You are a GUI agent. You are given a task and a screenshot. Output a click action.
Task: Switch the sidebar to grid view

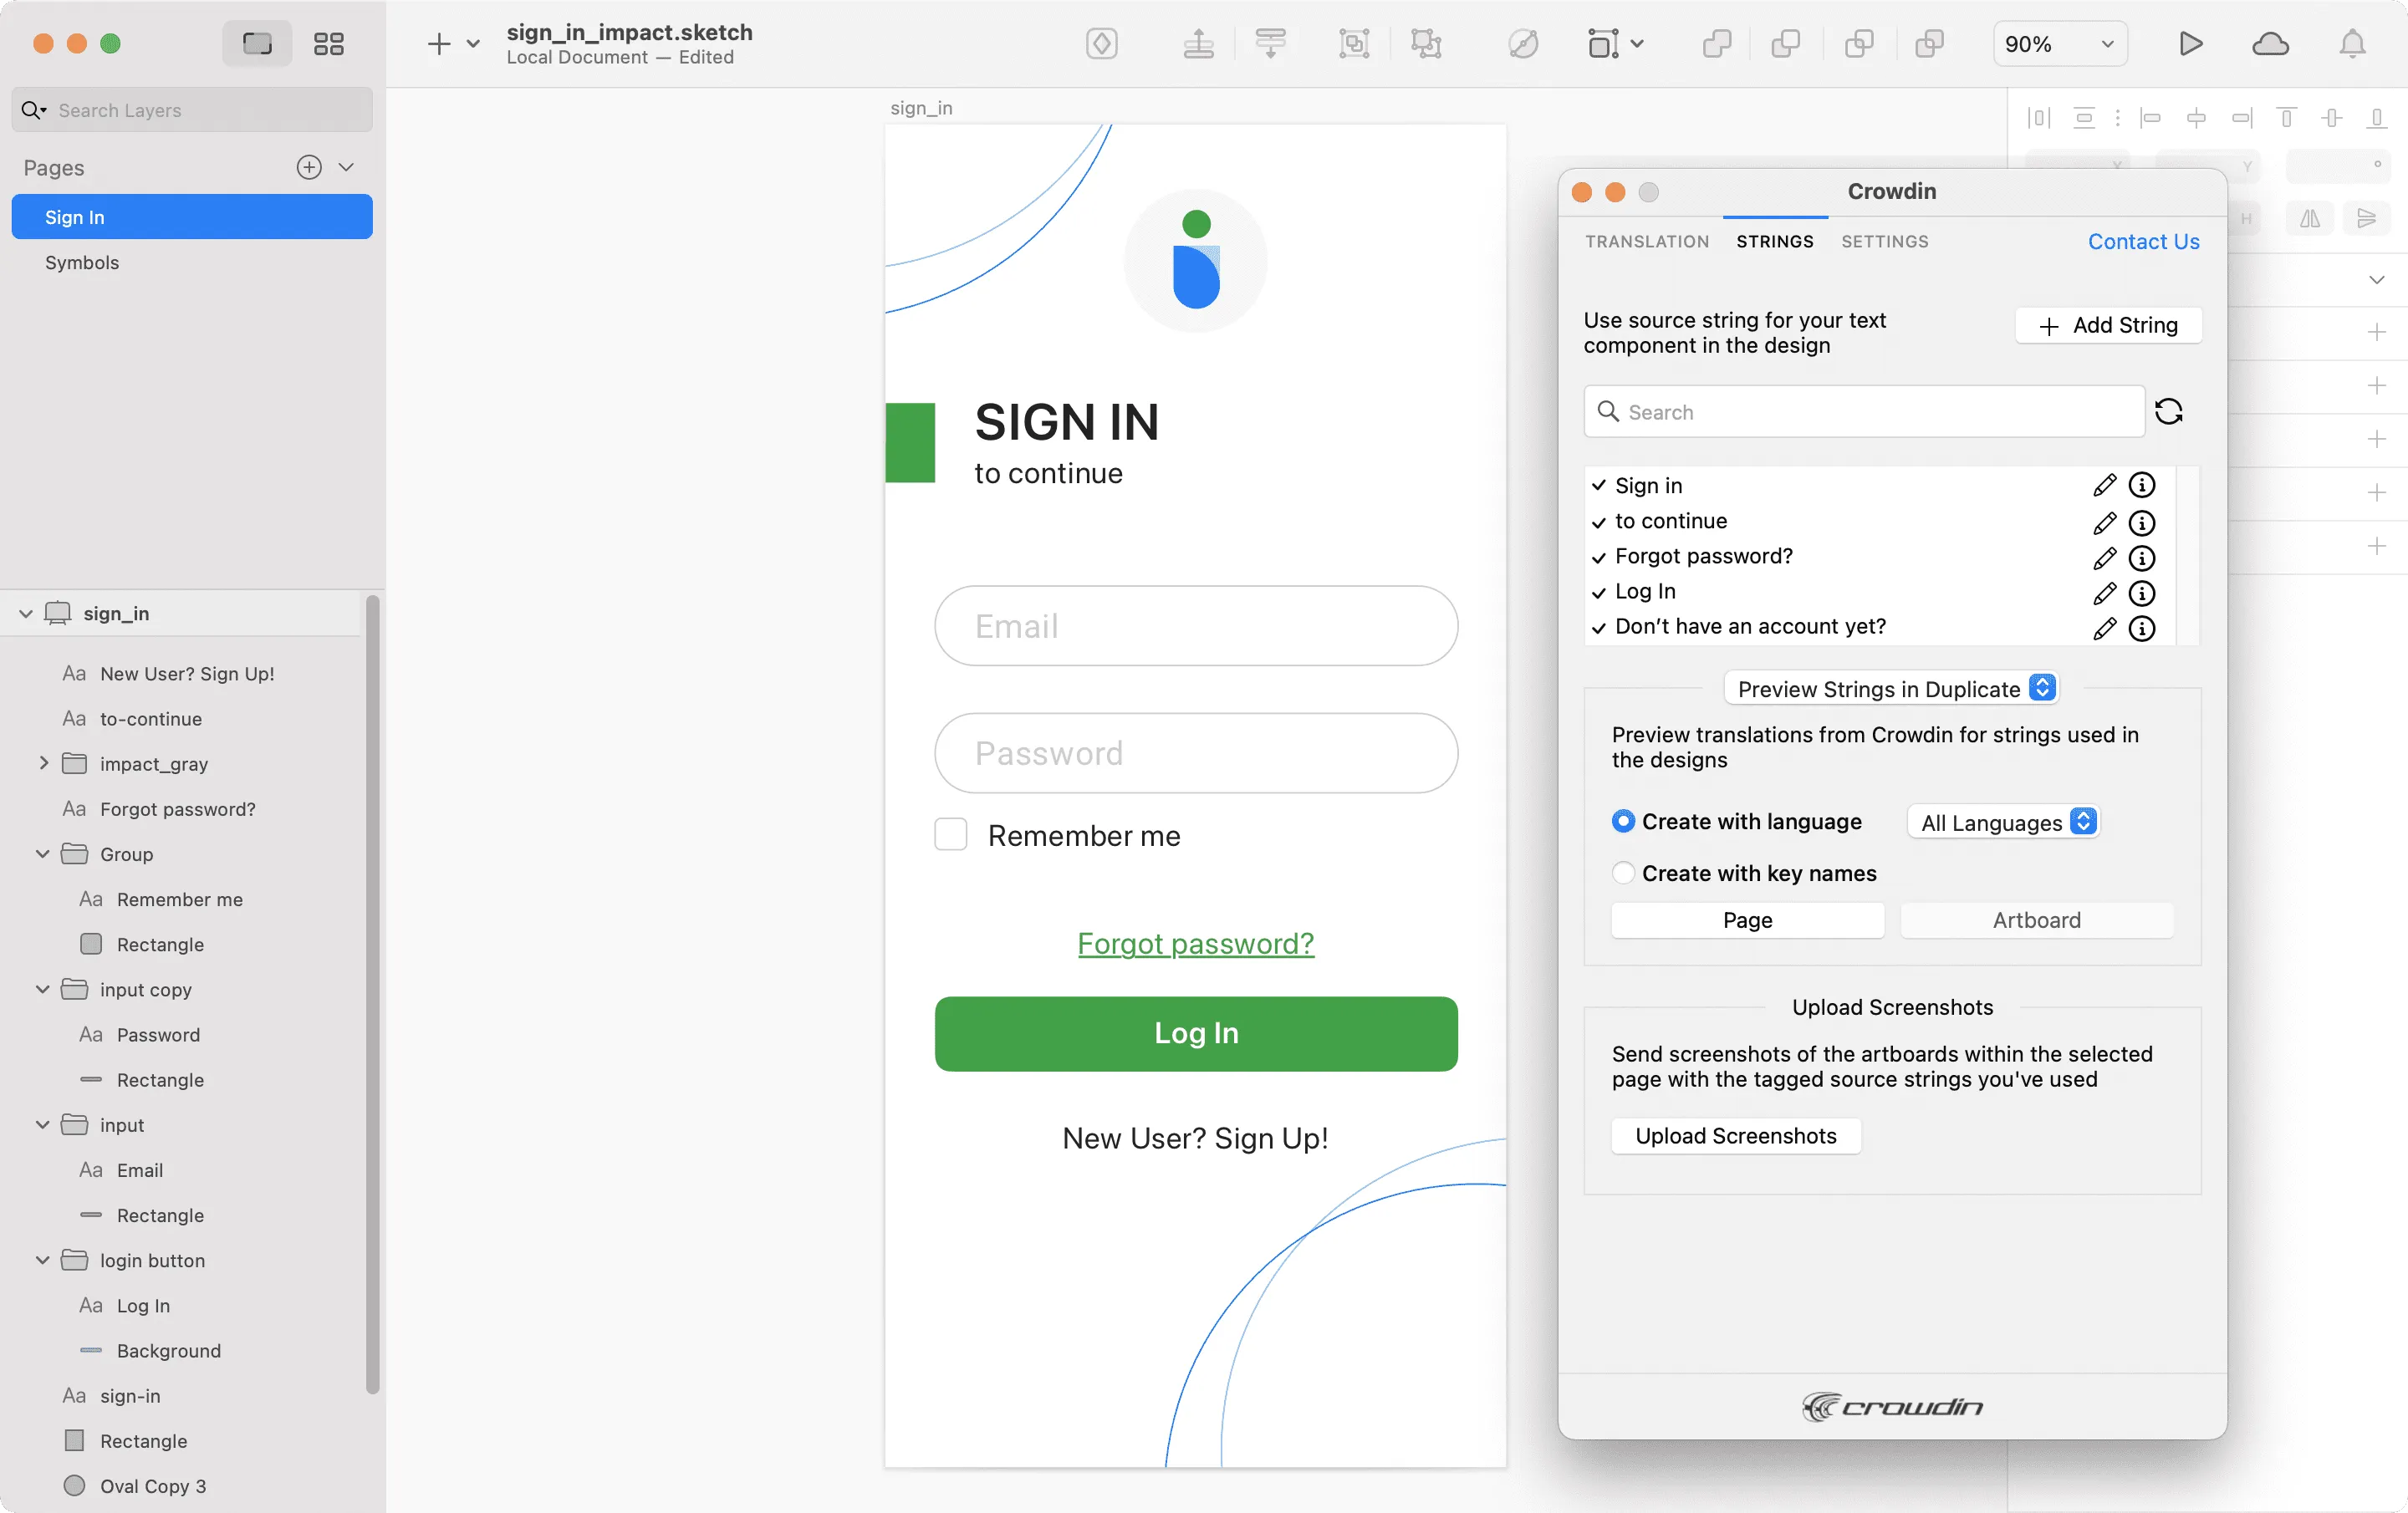(x=328, y=44)
